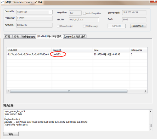
Task: Check the WillMessage option
Action: tap(85, 26)
